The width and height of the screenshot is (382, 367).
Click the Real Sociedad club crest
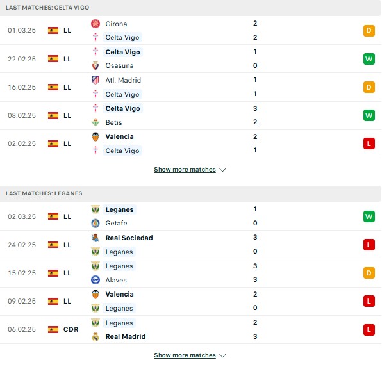tap(95, 238)
